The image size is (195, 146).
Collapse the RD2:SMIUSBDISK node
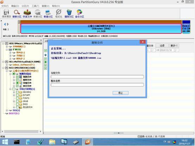pyautogui.click(x=3, y=68)
